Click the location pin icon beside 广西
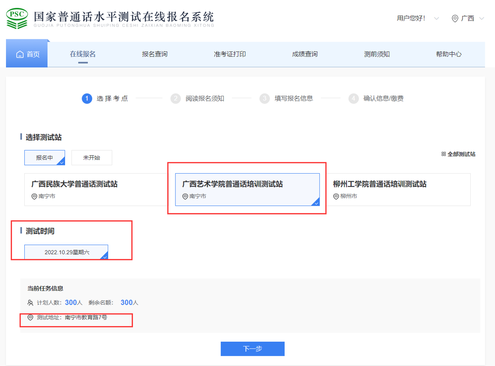Image resolution: width=495 pixels, height=366 pixels. click(455, 18)
